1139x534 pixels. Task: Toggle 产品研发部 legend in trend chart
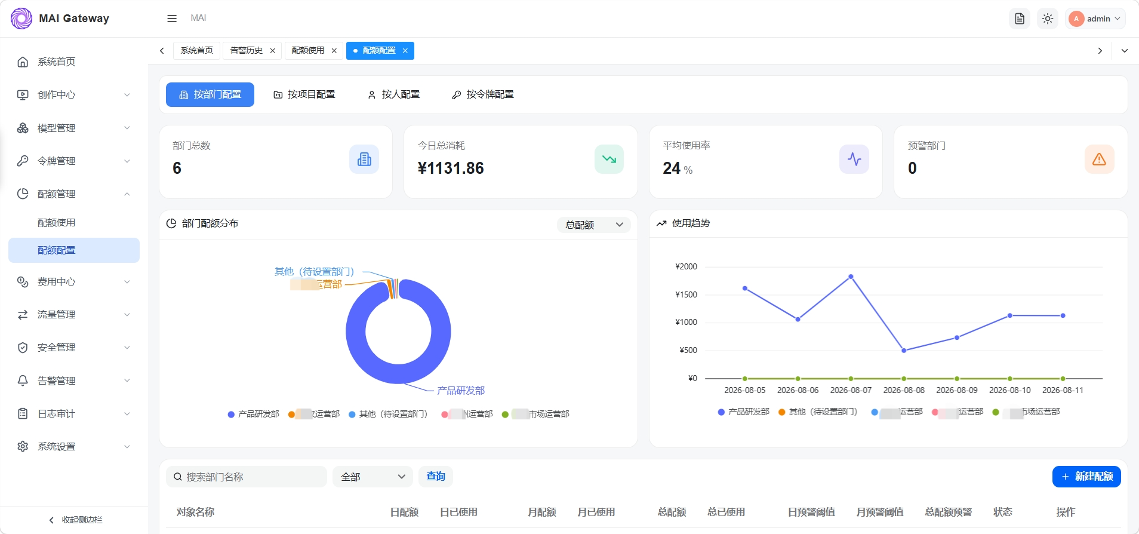[744, 412]
